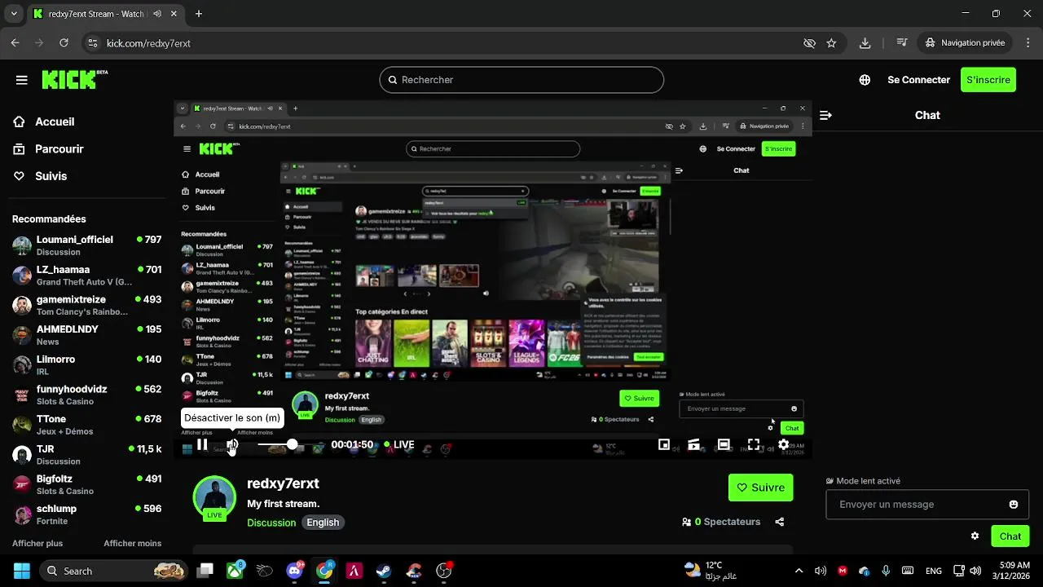Show hidden system tray icons
This screenshot has height=587, width=1043.
click(x=799, y=571)
